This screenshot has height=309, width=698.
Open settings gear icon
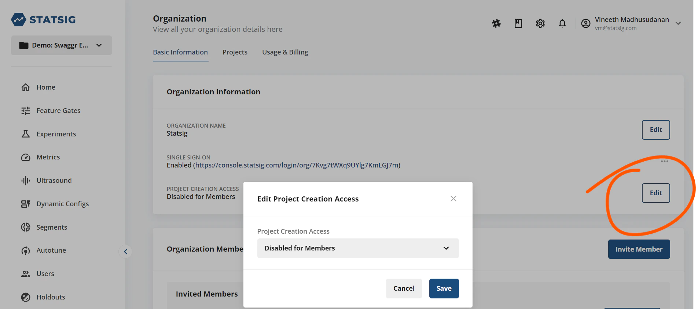540,24
